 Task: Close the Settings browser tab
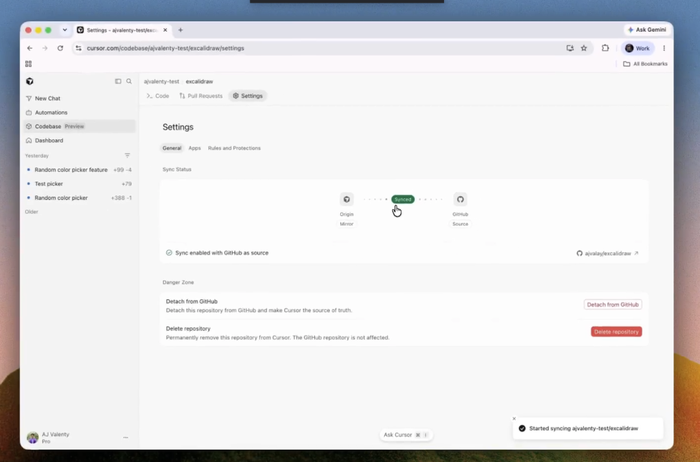165,30
